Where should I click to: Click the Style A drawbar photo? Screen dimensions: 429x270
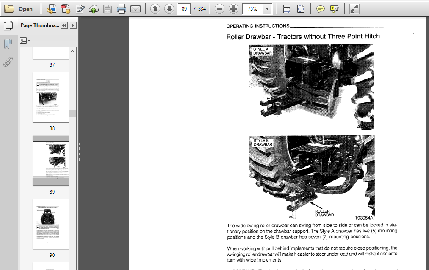[311, 87]
